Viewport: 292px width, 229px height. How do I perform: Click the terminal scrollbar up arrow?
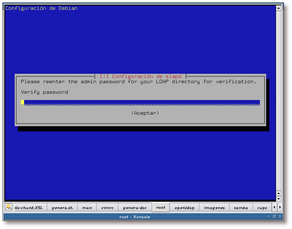(278, 8)
